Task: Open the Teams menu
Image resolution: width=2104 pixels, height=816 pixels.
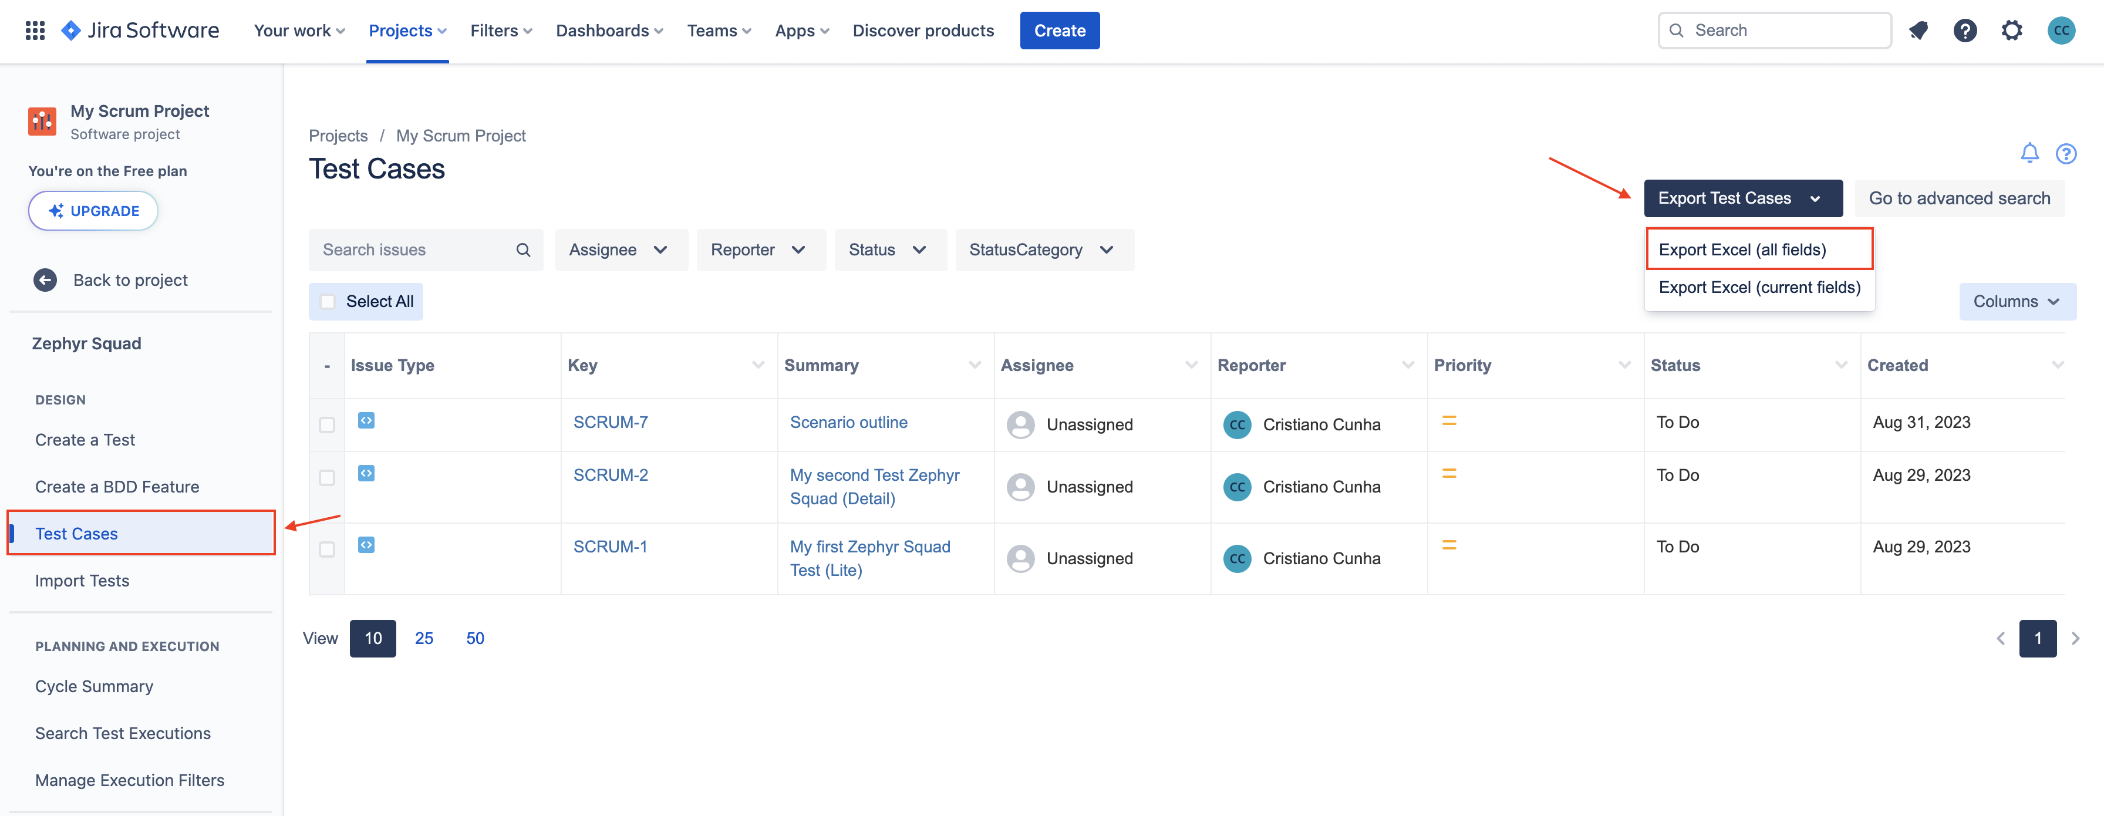Action: (x=719, y=30)
